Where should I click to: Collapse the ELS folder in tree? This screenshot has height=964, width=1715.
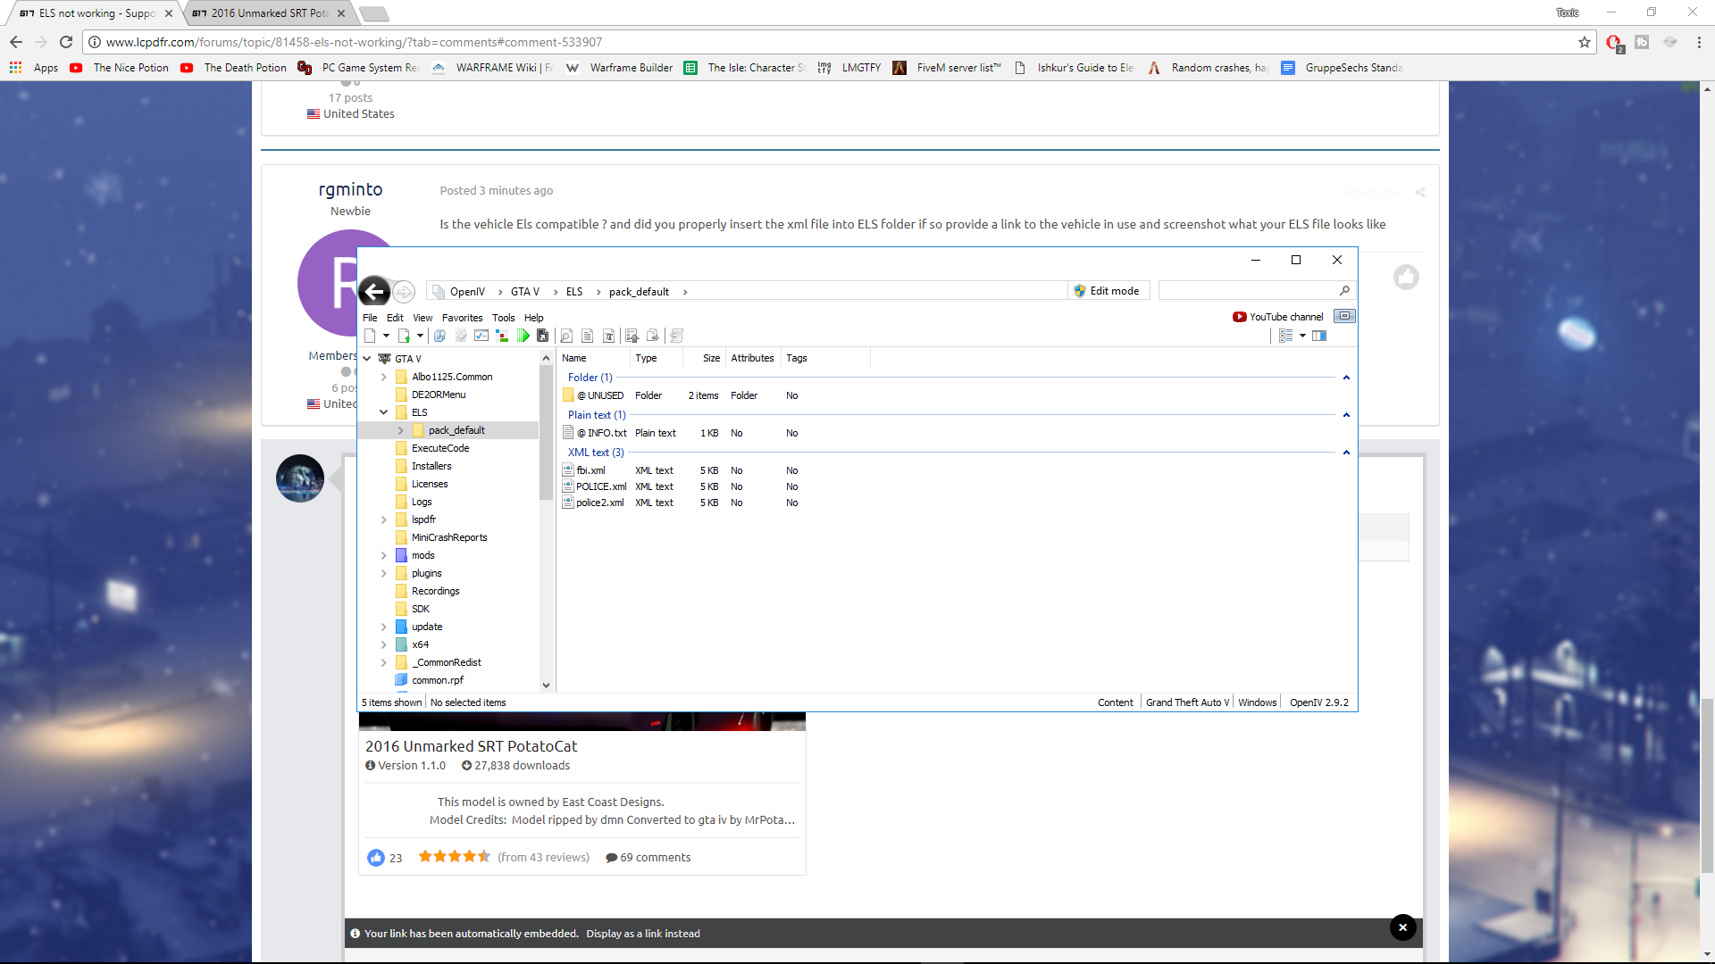pos(384,412)
